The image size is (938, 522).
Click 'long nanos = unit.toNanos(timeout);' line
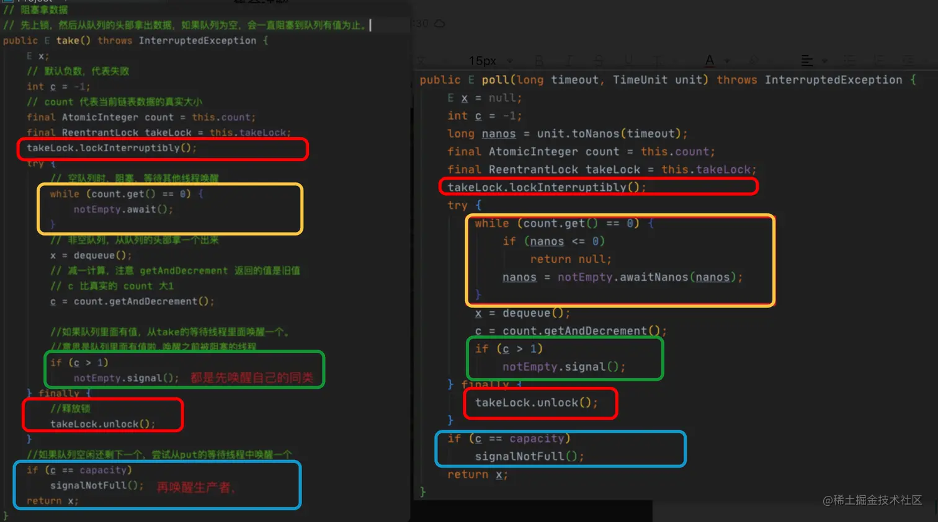click(567, 133)
